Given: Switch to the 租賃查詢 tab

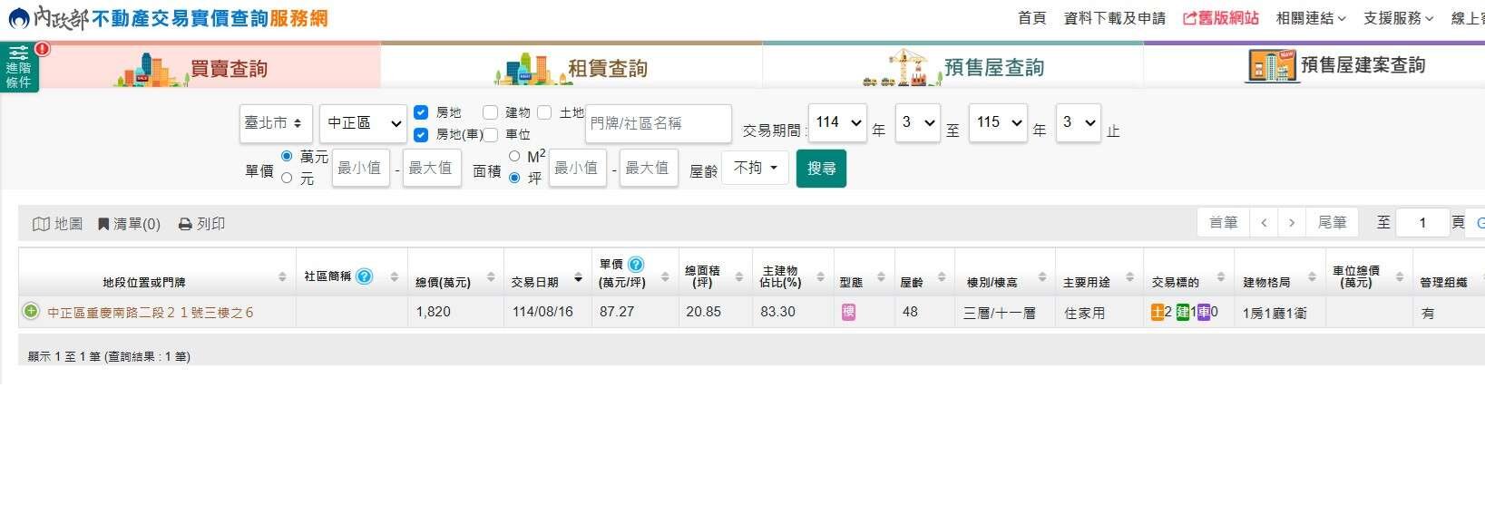Looking at the screenshot, I should [572, 67].
